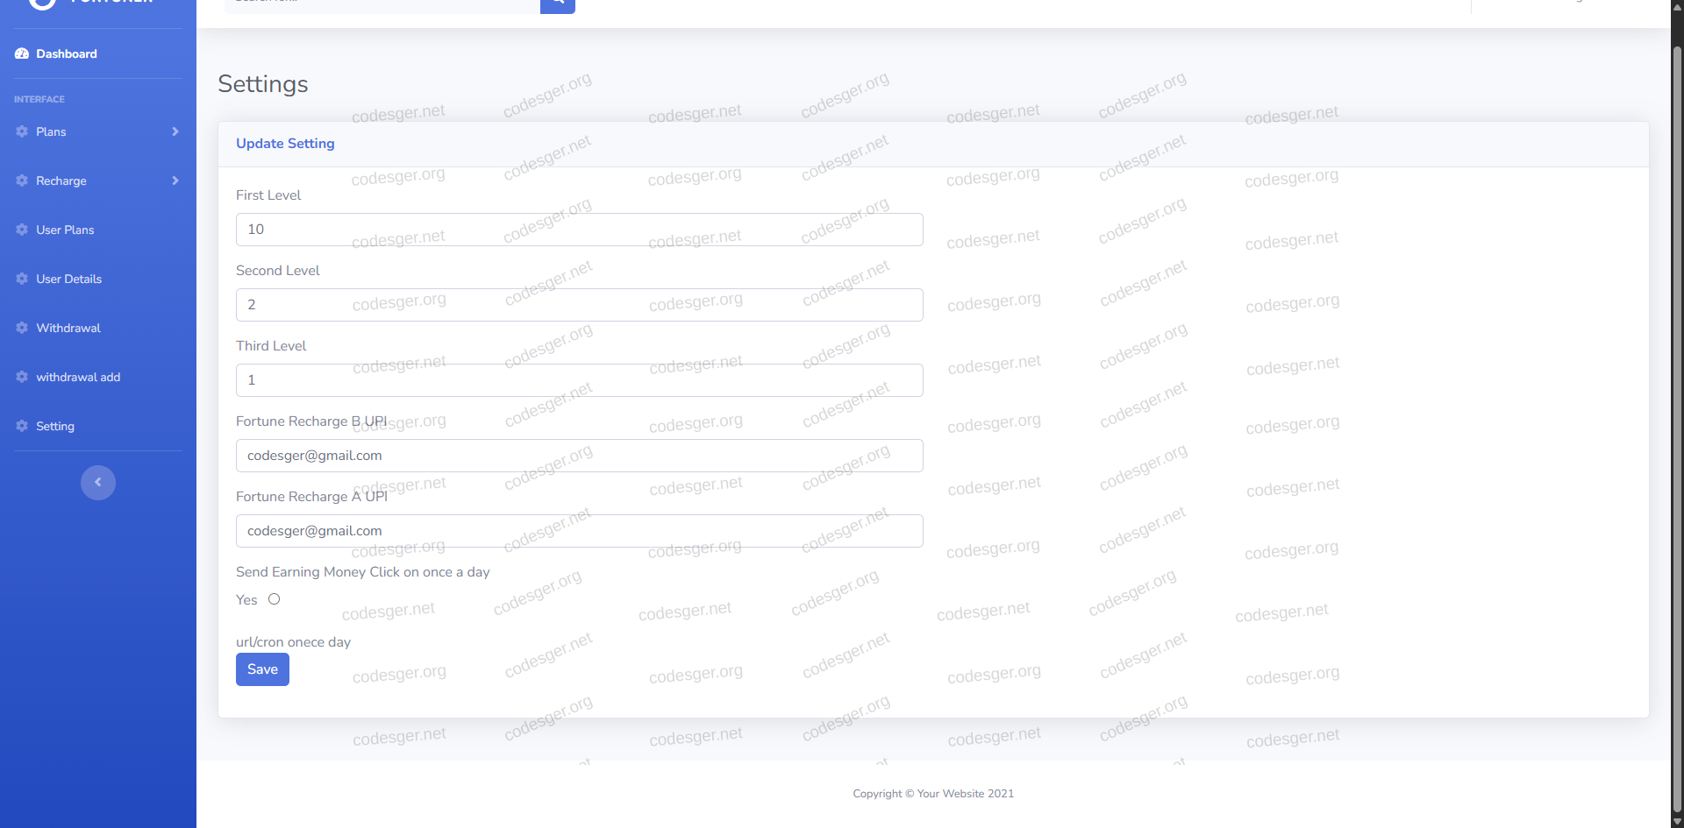Expand the Recharge submenu chevron

[175, 180]
